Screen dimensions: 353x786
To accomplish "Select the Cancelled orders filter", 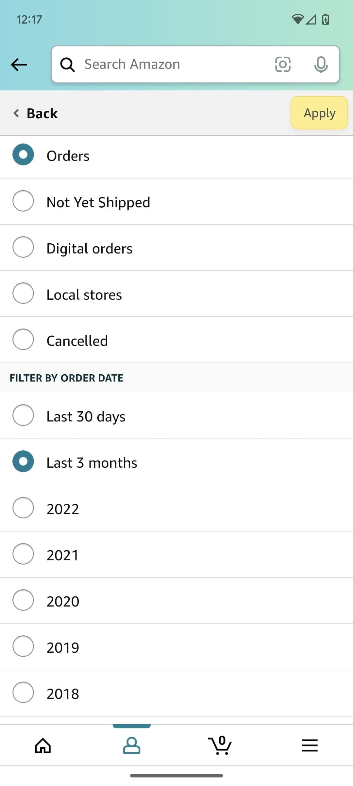I will 77,340.
